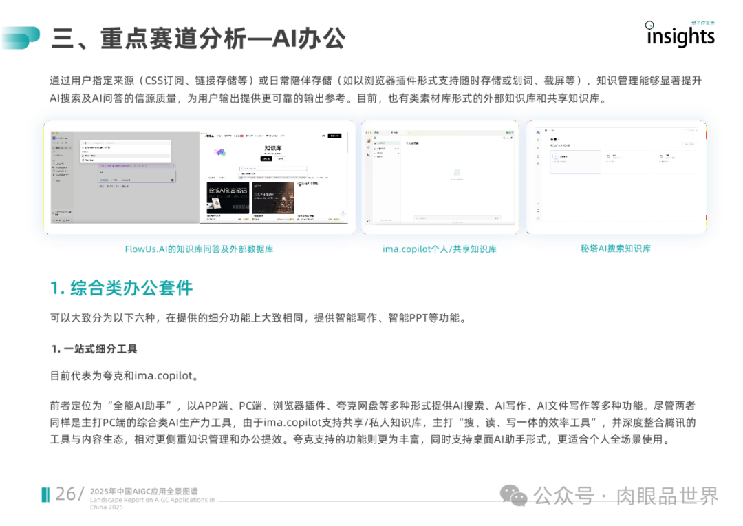
Task: Open the 秘塔AI搜索 knowledge base screenshot
Action: [x=616, y=178]
